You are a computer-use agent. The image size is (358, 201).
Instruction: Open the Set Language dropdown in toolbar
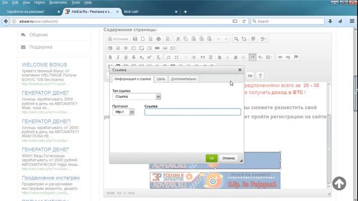pyautogui.click(x=269, y=57)
